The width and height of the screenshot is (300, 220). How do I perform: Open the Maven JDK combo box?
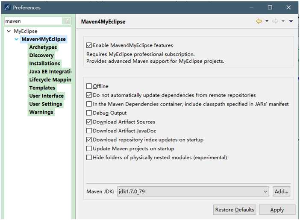click(193, 191)
